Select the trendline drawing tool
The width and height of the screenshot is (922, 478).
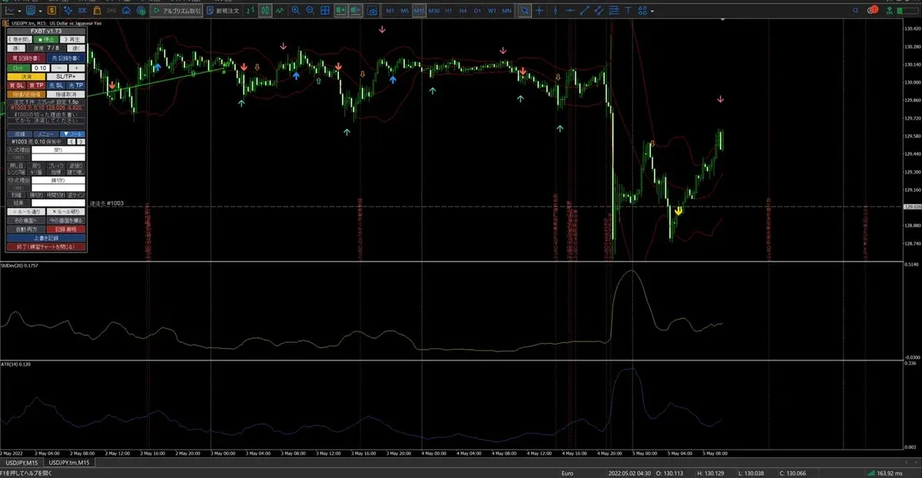[x=584, y=11]
